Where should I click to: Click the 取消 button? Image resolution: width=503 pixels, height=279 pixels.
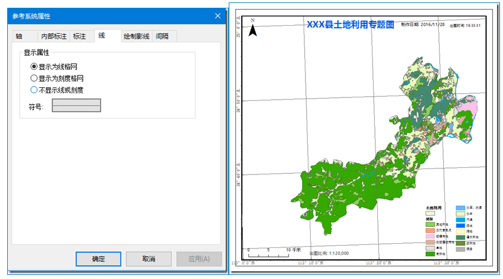click(x=149, y=259)
